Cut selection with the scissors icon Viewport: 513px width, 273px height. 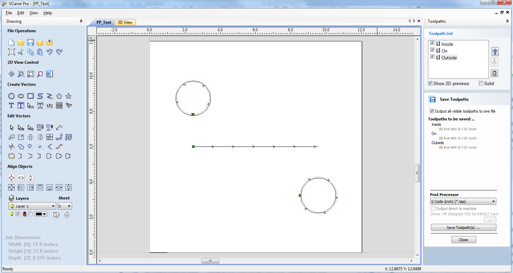click(x=21, y=52)
